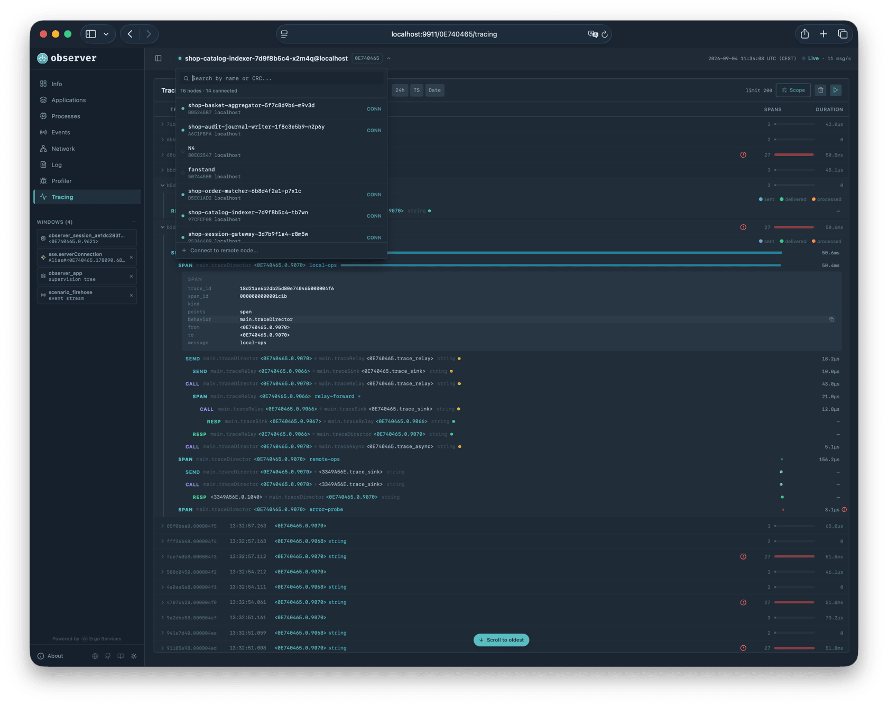Close the observer_app supervision tree window
The image size is (888, 706).
click(131, 276)
